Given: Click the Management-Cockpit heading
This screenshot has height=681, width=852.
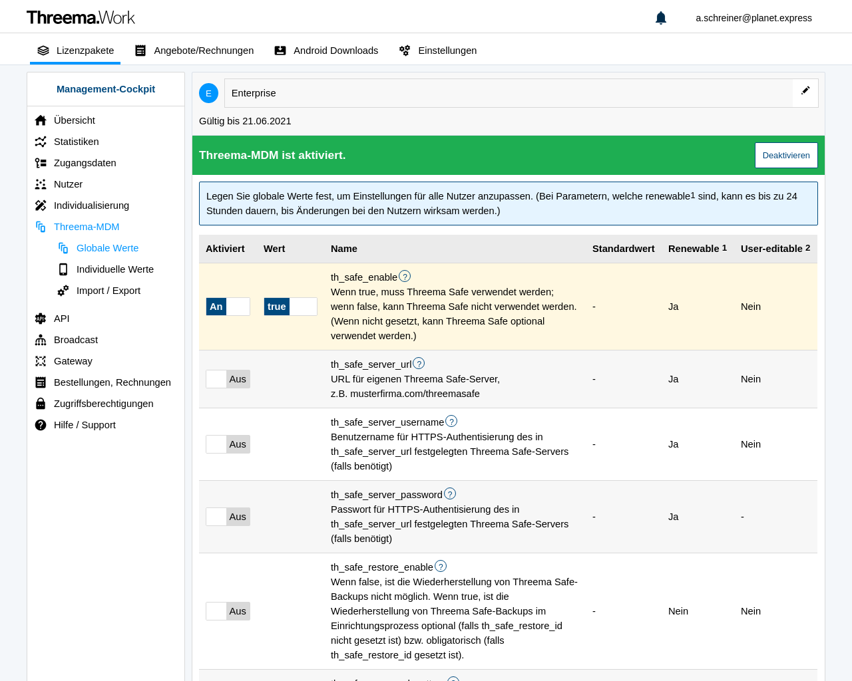Looking at the screenshot, I should [x=106, y=89].
